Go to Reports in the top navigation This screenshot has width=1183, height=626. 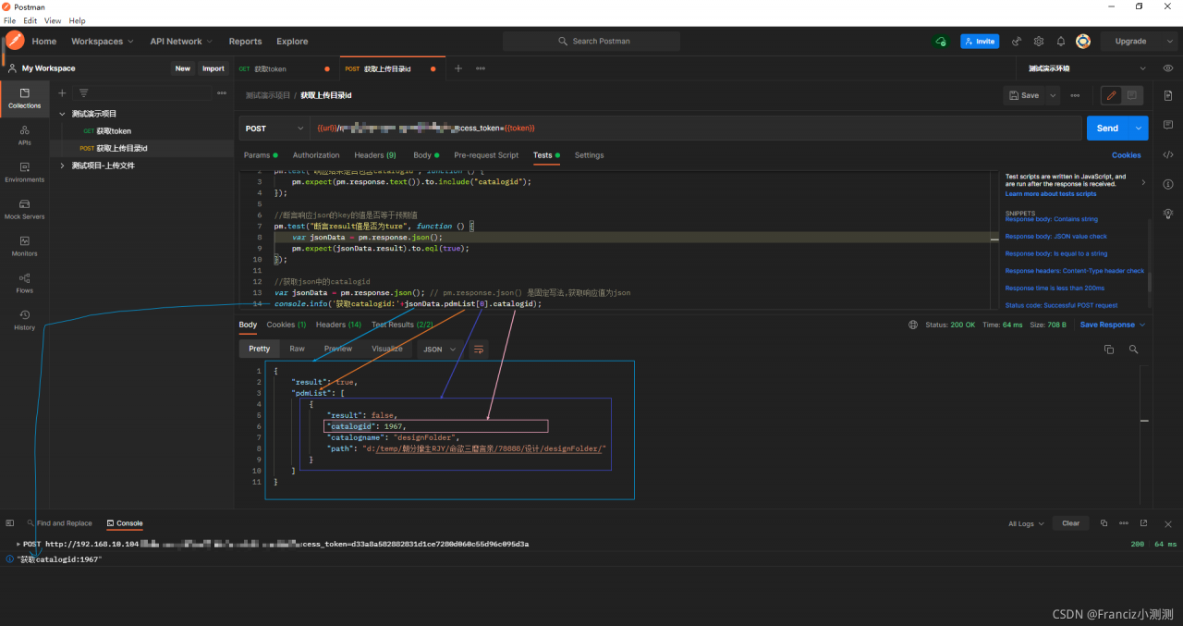click(245, 41)
